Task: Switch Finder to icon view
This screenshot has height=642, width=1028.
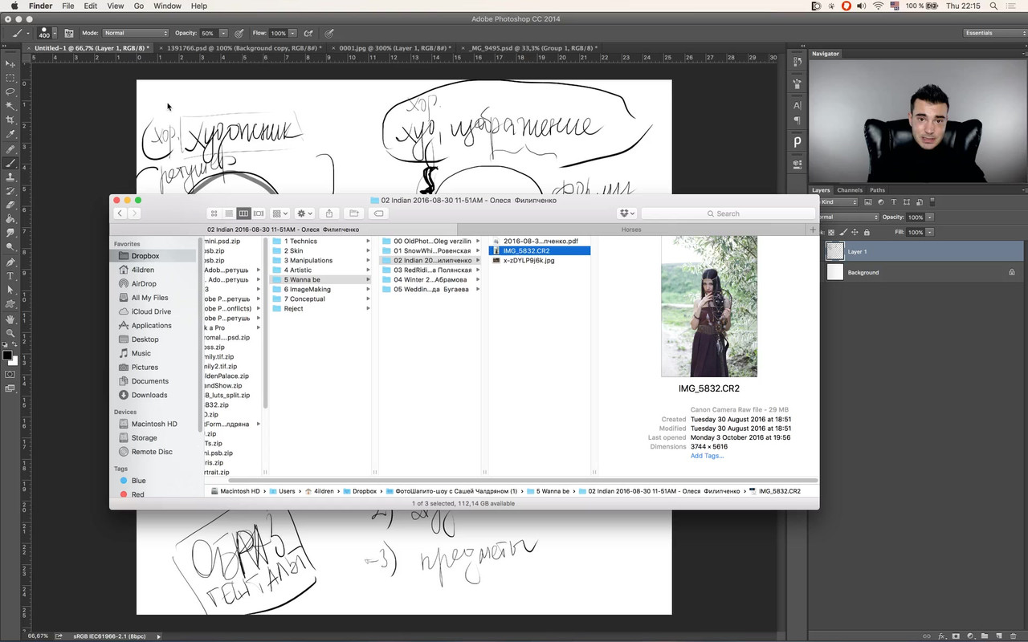Action: coord(214,213)
